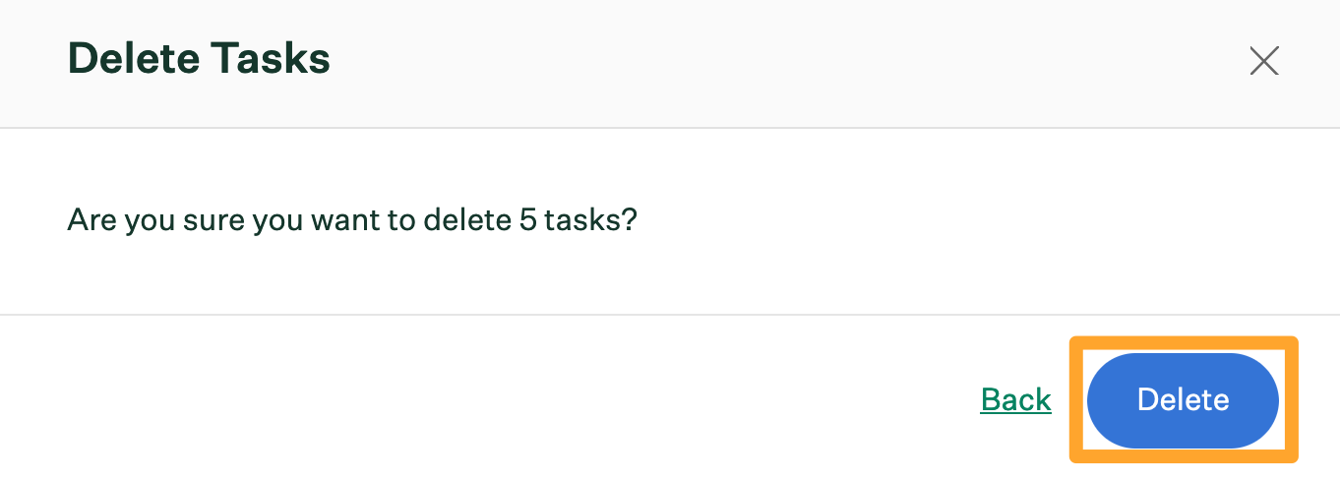Confirm deletion of 5 tasks
The height and width of the screenshot is (480, 1340).
click(1183, 400)
